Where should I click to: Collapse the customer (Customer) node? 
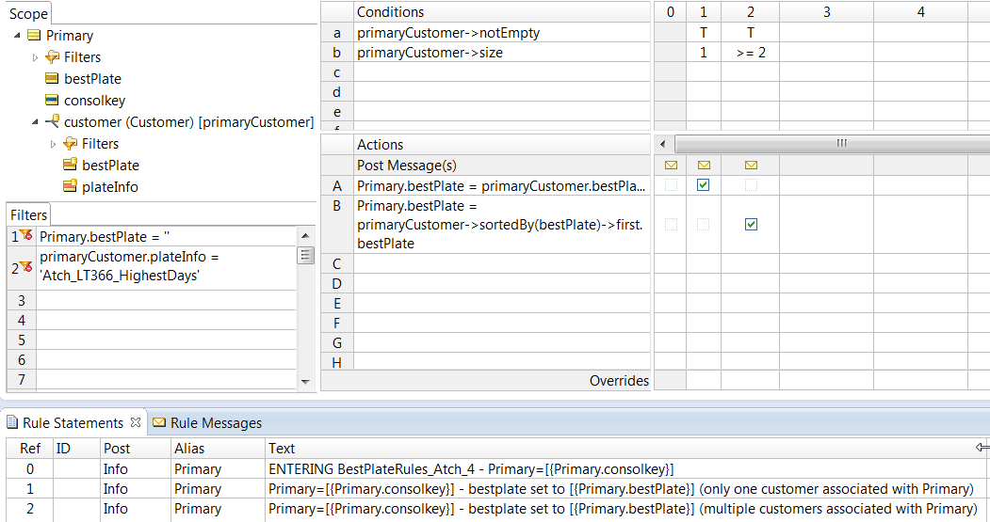pyautogui.click(x=36, y=121)
